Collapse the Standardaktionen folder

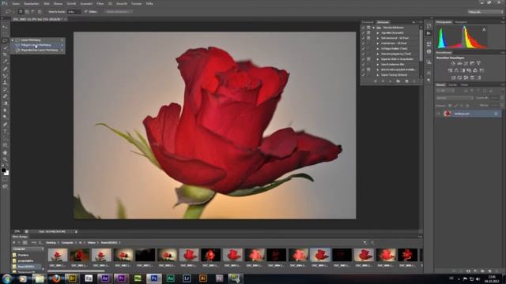374,28
